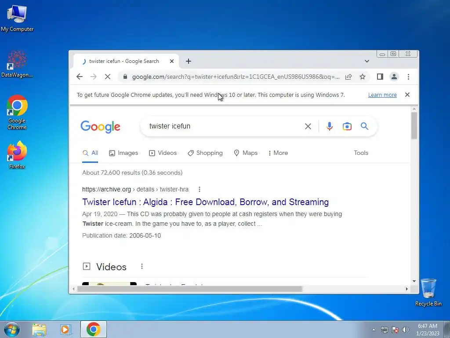Share this page from the address bar
This screenshot has height=338, width=450.
[348, 77]
